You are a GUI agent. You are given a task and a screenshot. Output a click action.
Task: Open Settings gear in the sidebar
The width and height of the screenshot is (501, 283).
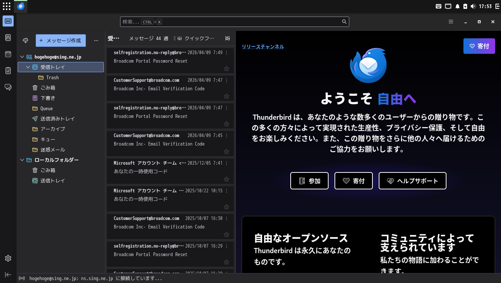pyautogui.click(x=8, y=258)
